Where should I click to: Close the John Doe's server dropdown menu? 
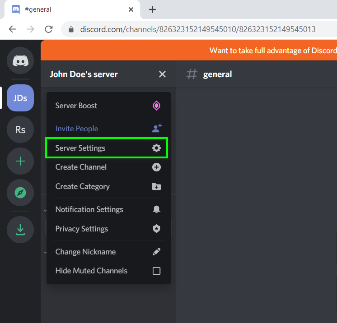[162, 74]
